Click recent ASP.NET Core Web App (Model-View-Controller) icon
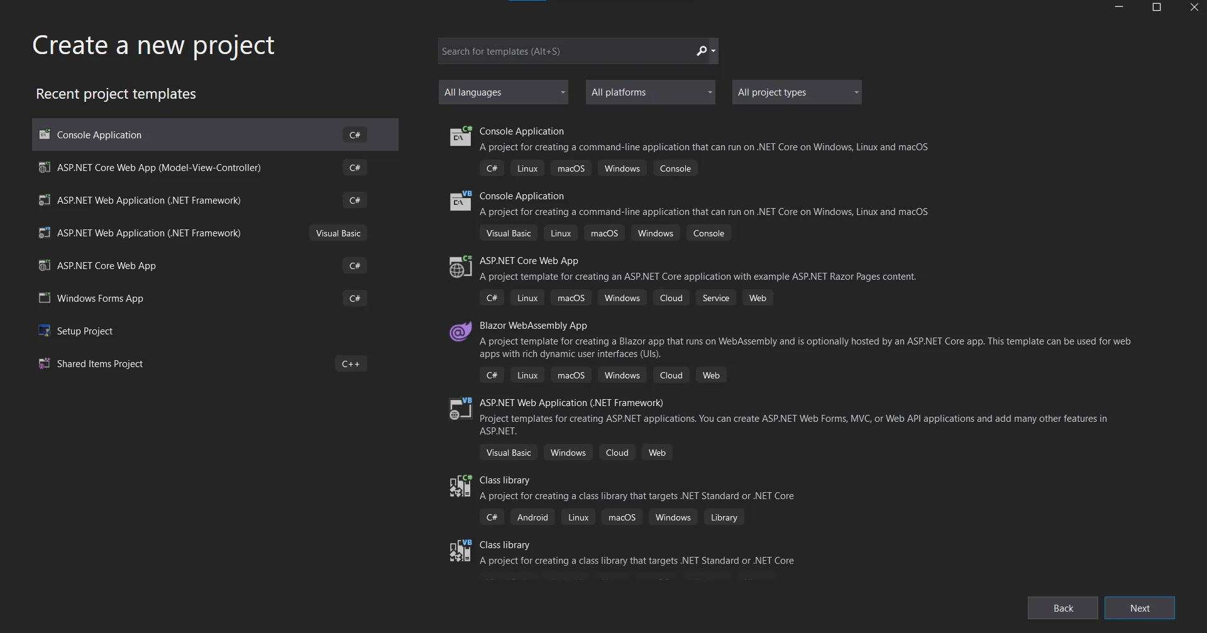The image size is (1207, 633). (x=45, y=167)
